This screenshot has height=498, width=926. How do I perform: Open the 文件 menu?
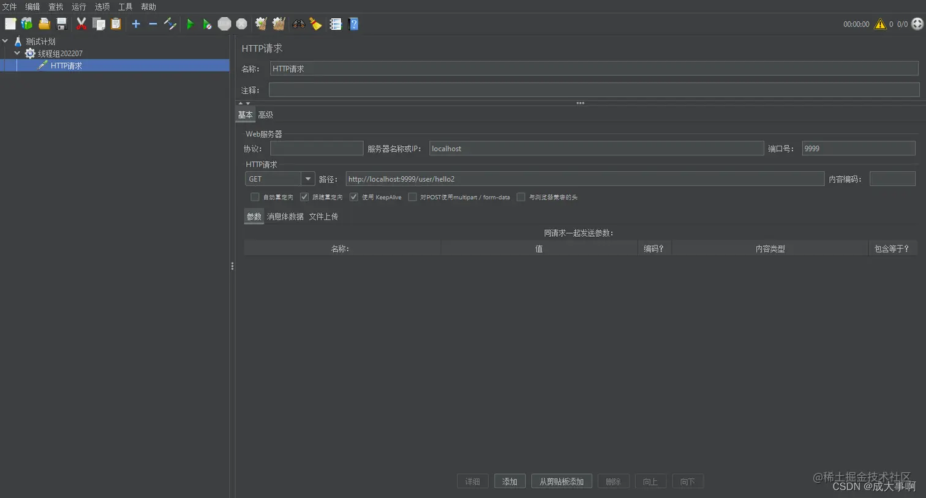9,7
